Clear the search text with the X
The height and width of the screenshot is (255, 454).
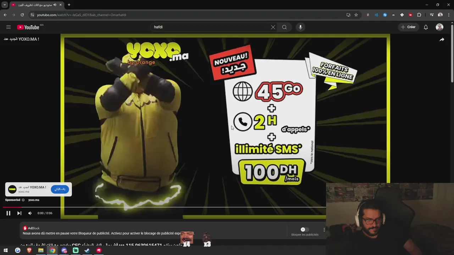pyautogui.click(x=273, y=27)
